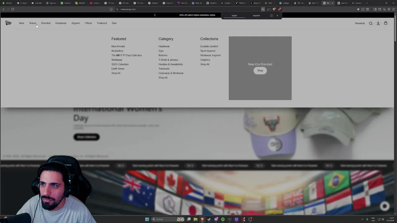Open the browser sidebar panel icon

coord(375,9)
